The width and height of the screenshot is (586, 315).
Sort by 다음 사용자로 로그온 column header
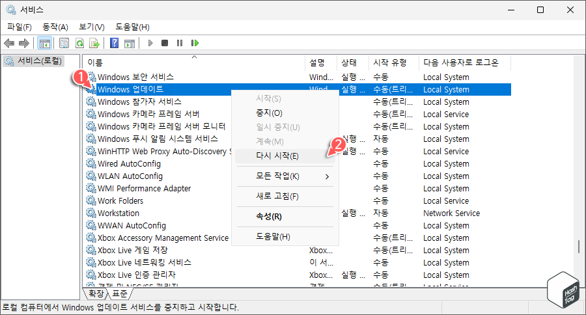pyautogui.click(x=464, y=62)
